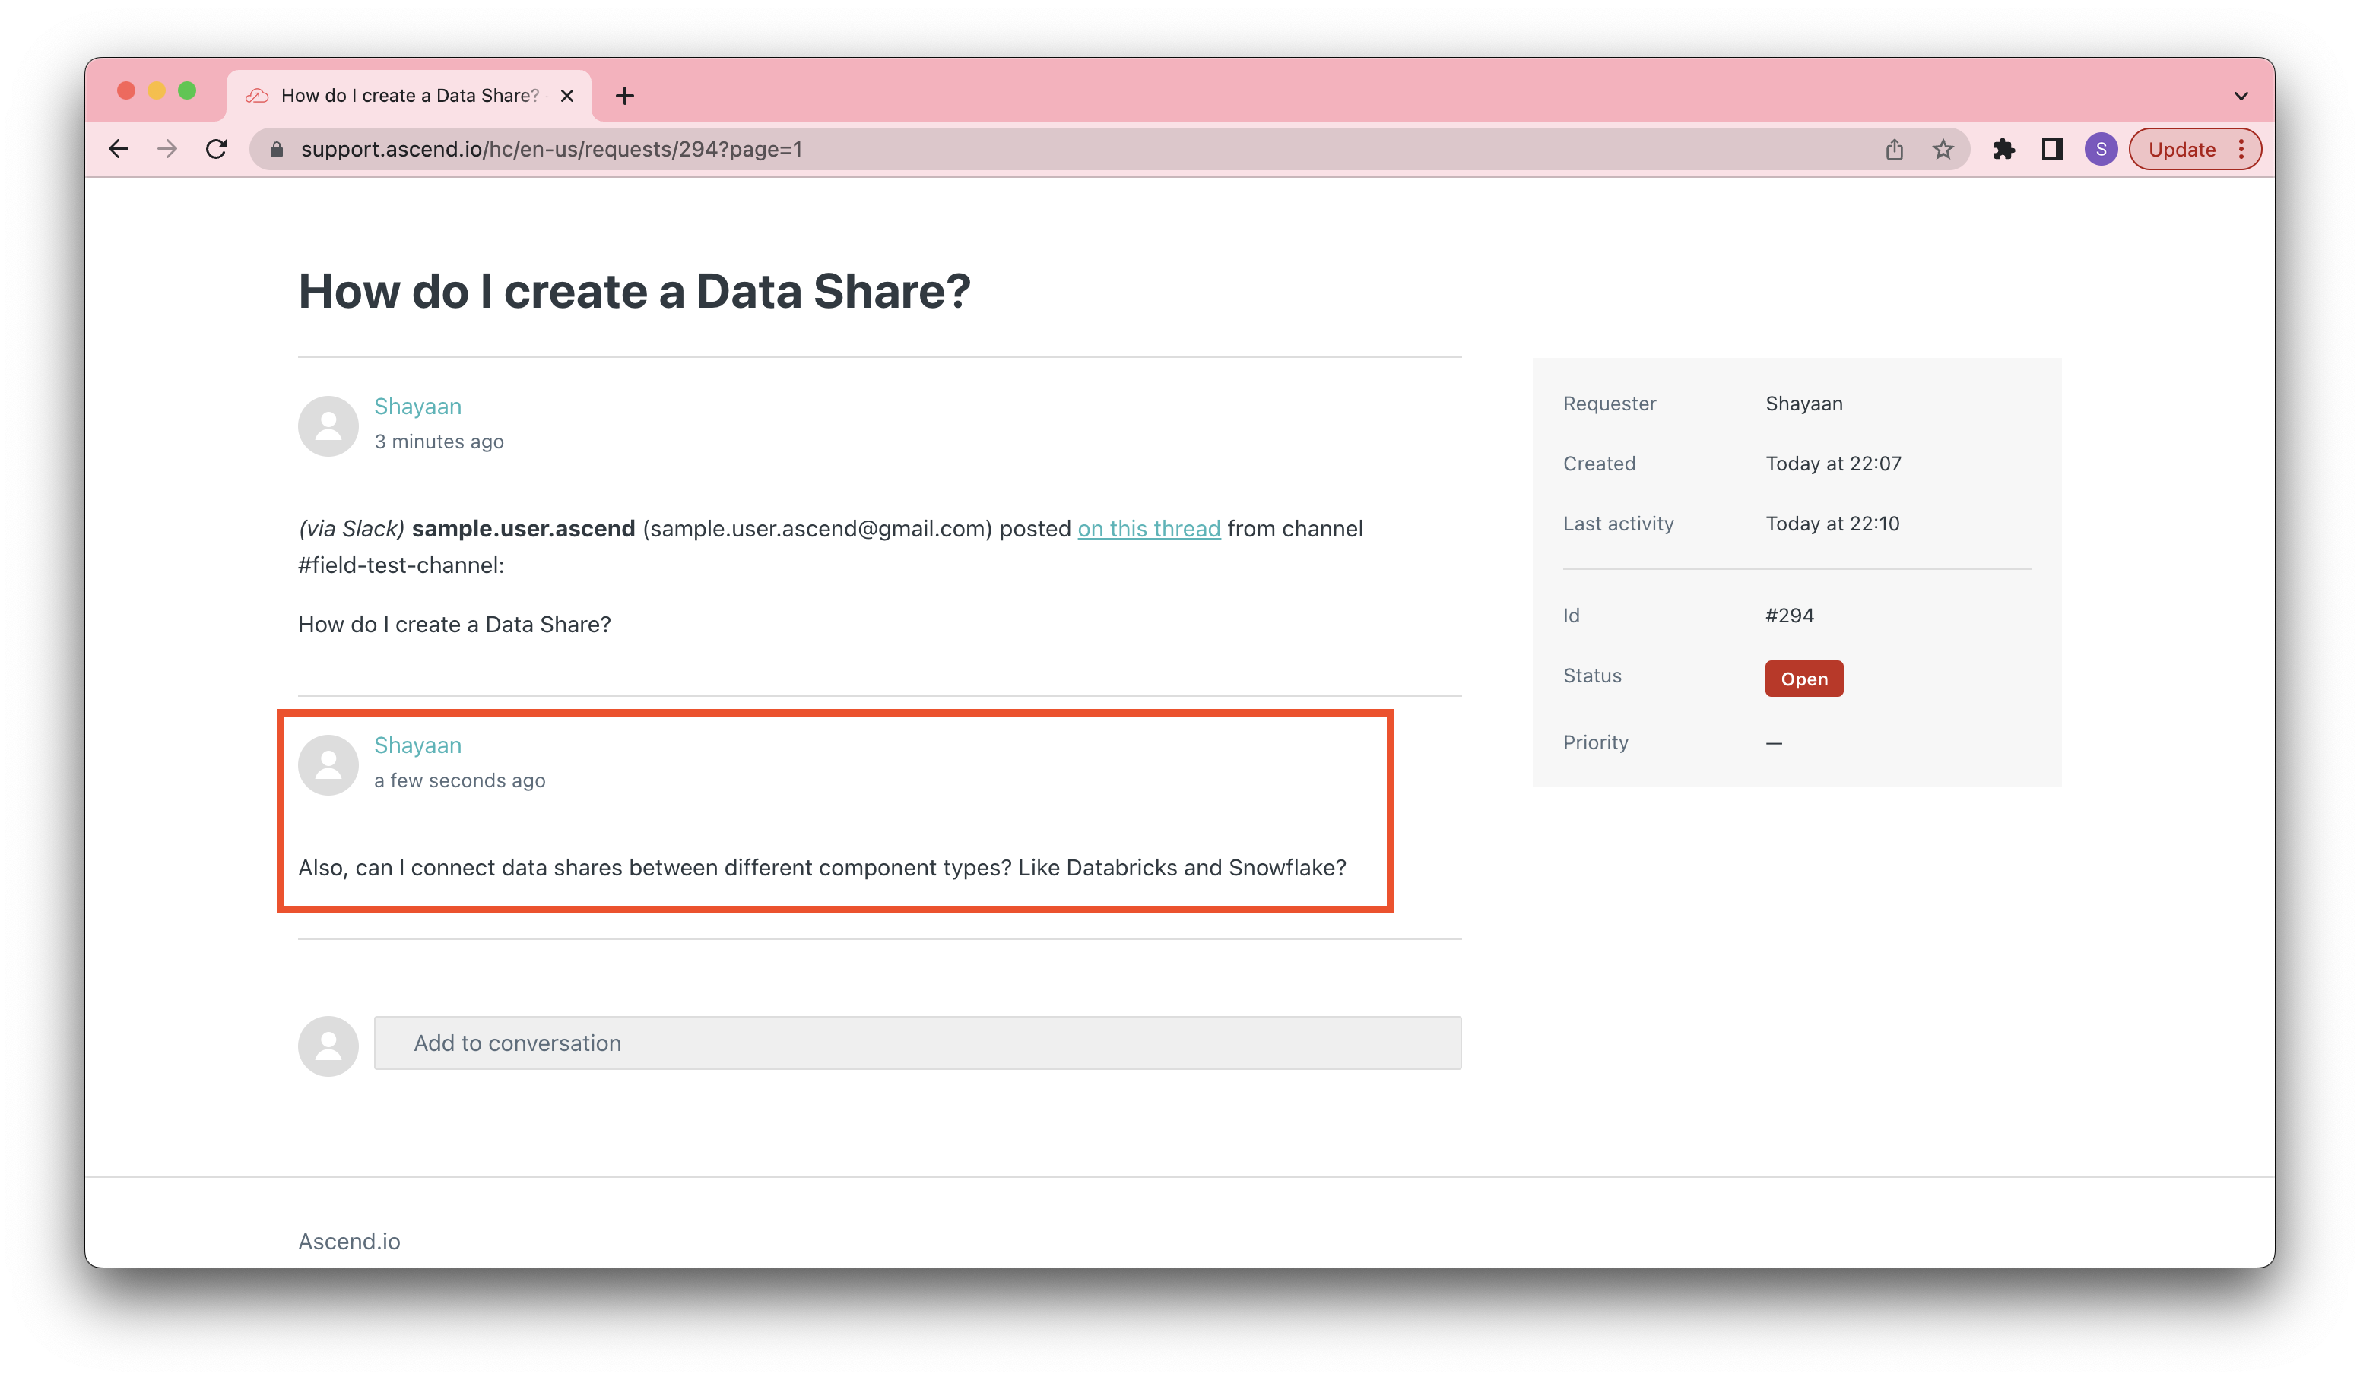
Task: Go back to the previous page
Action: tap(119, 149)
